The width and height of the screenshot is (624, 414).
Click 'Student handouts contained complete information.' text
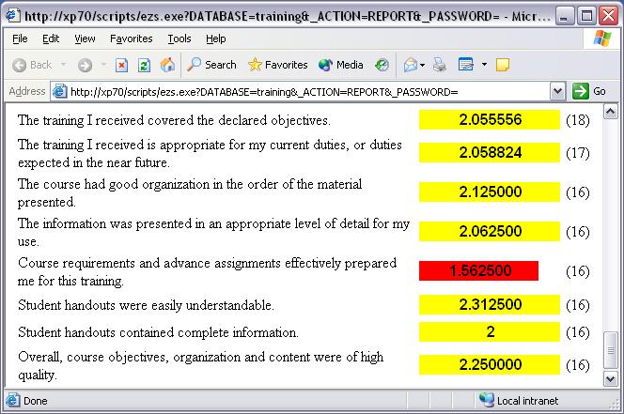pyautogui.click(x=159, y=332)
